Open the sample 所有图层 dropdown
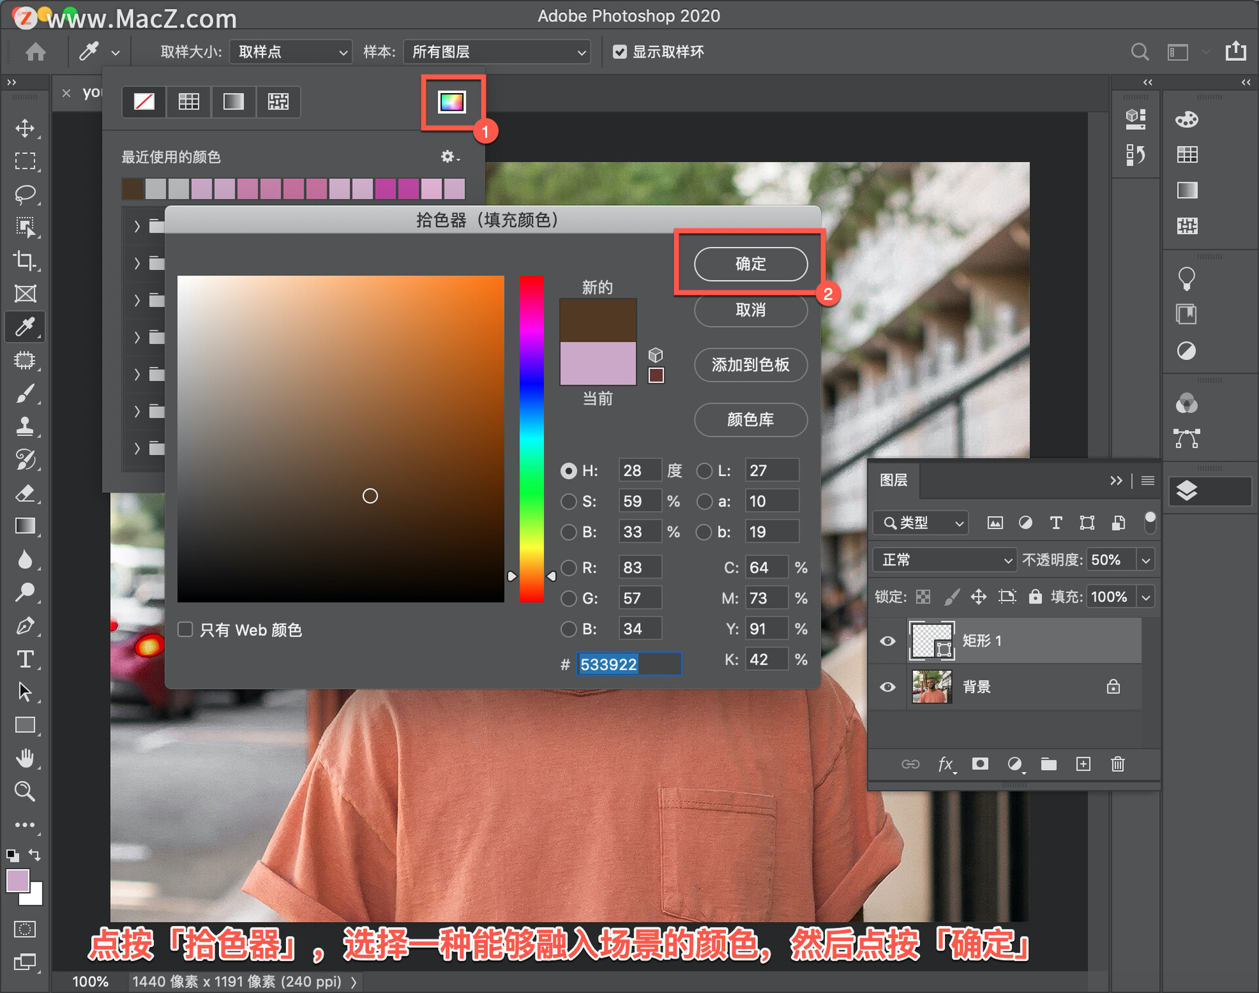Screen dimensions: 1259x993 pos(497,52)
